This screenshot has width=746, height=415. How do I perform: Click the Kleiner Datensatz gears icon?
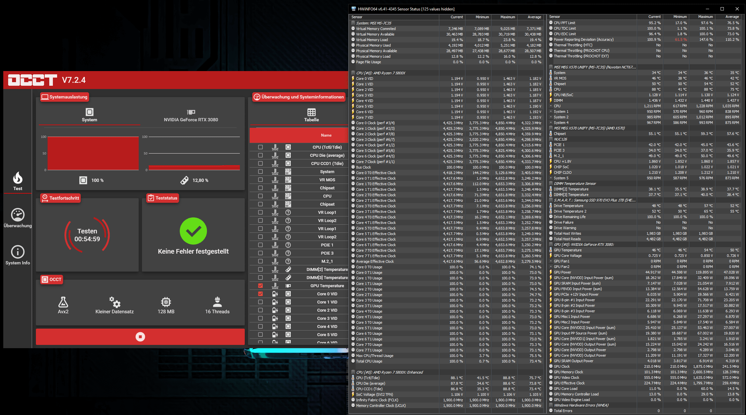(x=115, y=302)
